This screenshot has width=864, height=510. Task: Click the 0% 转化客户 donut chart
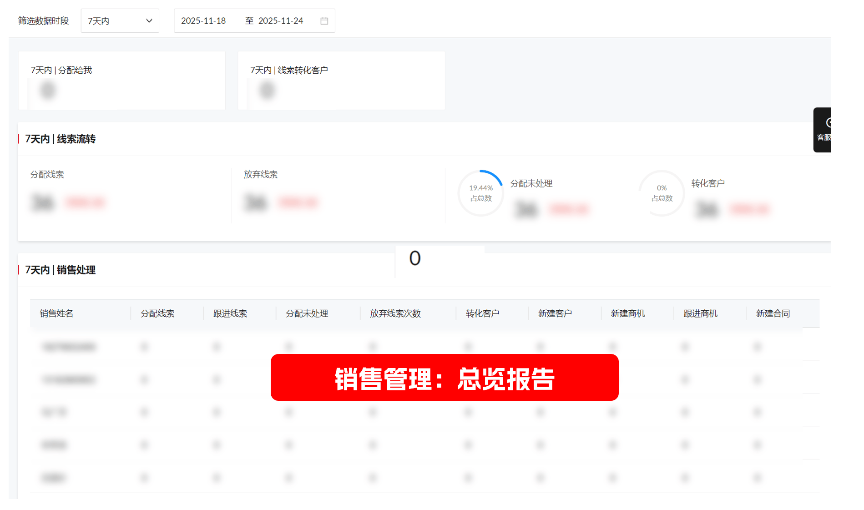pos(661,193)
